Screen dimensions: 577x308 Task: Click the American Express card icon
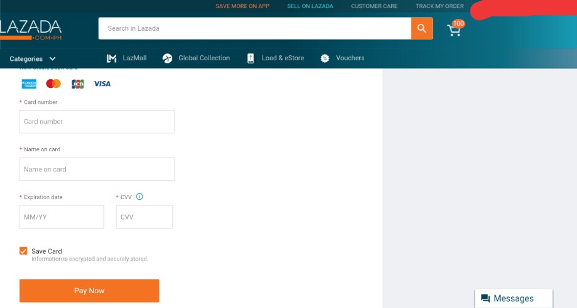point(29,84)
